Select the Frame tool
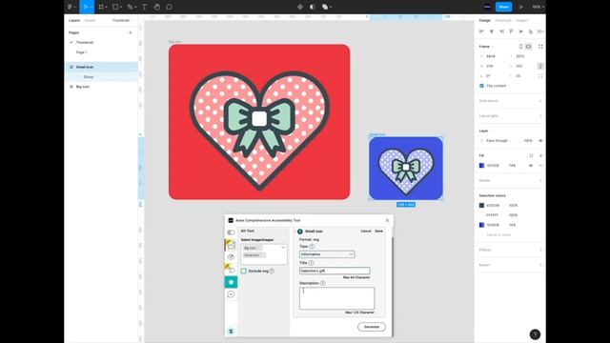The width and height of the screenshot is (610, 343). (102, 7)
